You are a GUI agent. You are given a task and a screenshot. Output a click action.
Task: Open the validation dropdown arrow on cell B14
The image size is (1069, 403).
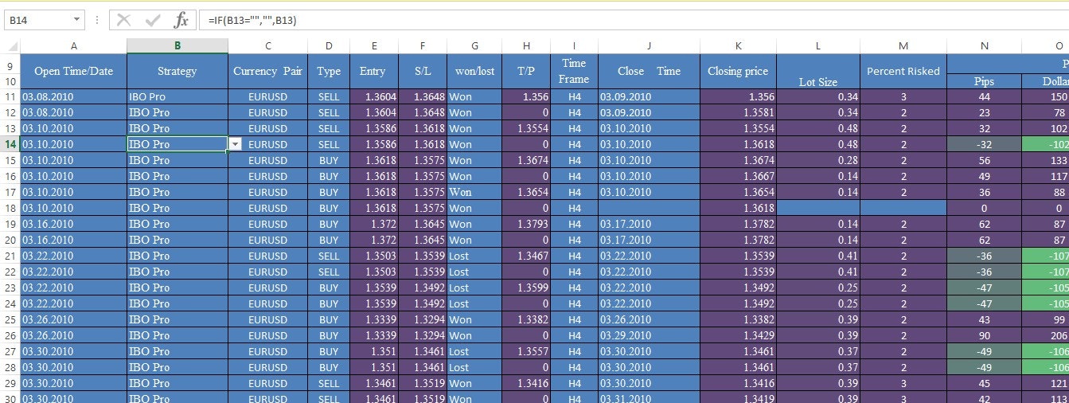(236, 144)
